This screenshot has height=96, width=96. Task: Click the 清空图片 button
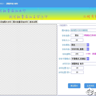pyautogui.click(x=74, y=86)
